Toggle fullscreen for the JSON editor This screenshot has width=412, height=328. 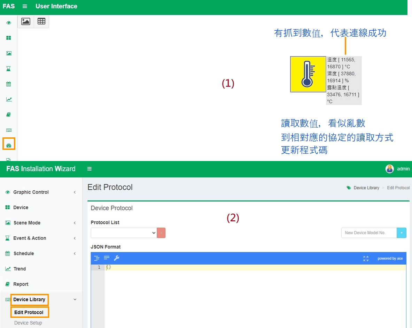366,258
